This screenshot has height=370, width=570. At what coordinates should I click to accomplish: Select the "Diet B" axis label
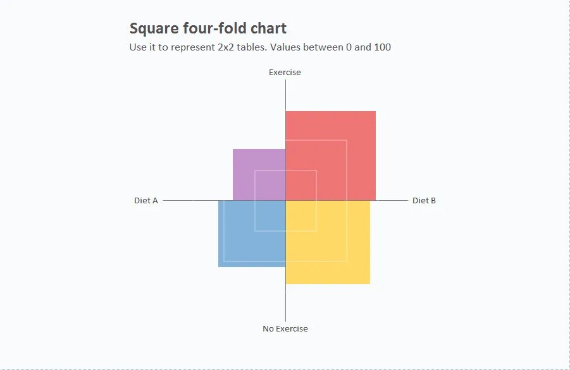(x=424, y=201)
